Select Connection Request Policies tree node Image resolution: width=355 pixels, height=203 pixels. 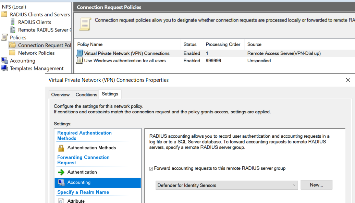44,45
